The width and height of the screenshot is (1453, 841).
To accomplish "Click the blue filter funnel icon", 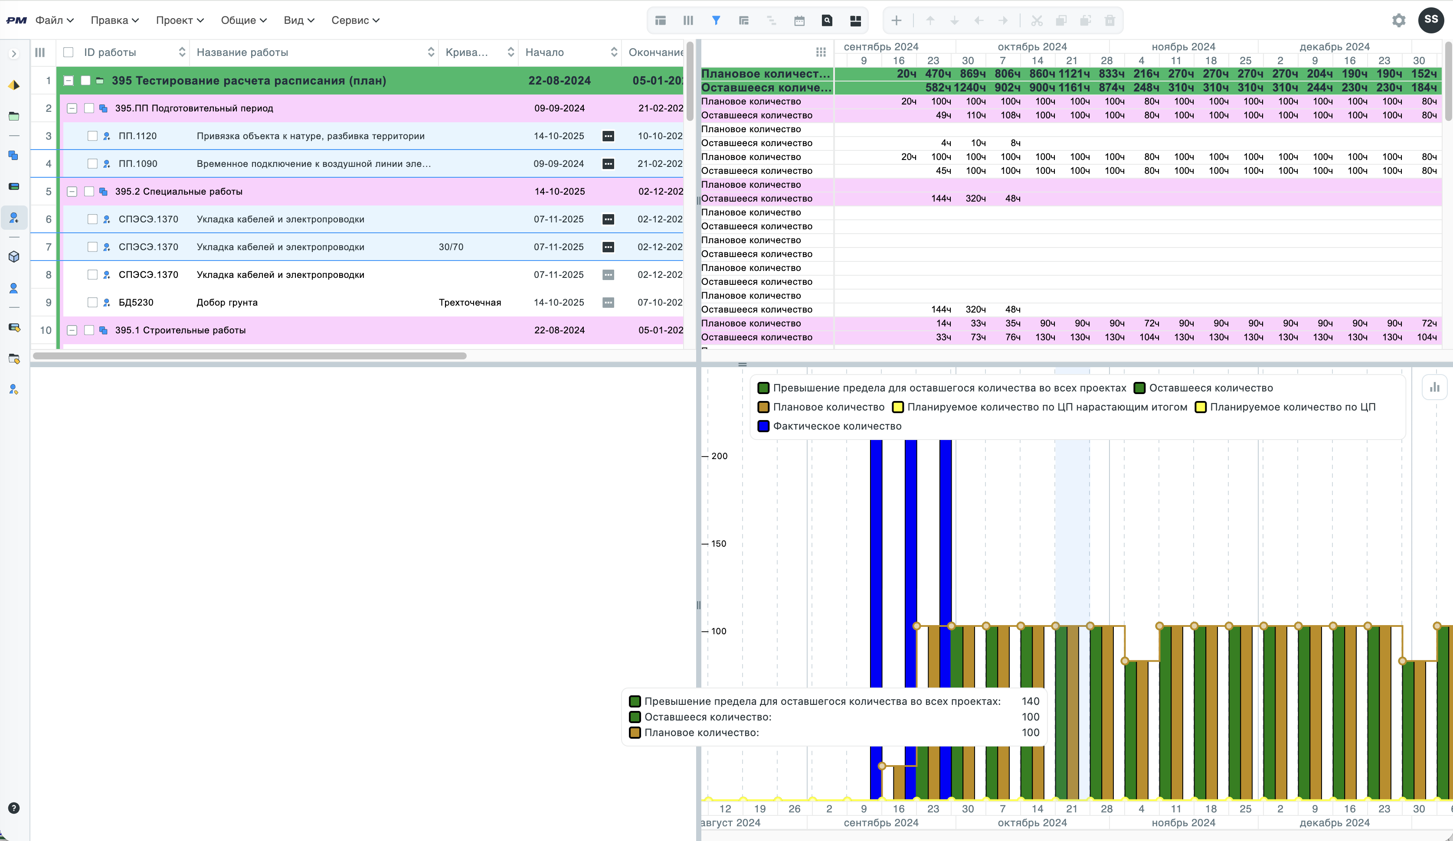I will 716,21.
